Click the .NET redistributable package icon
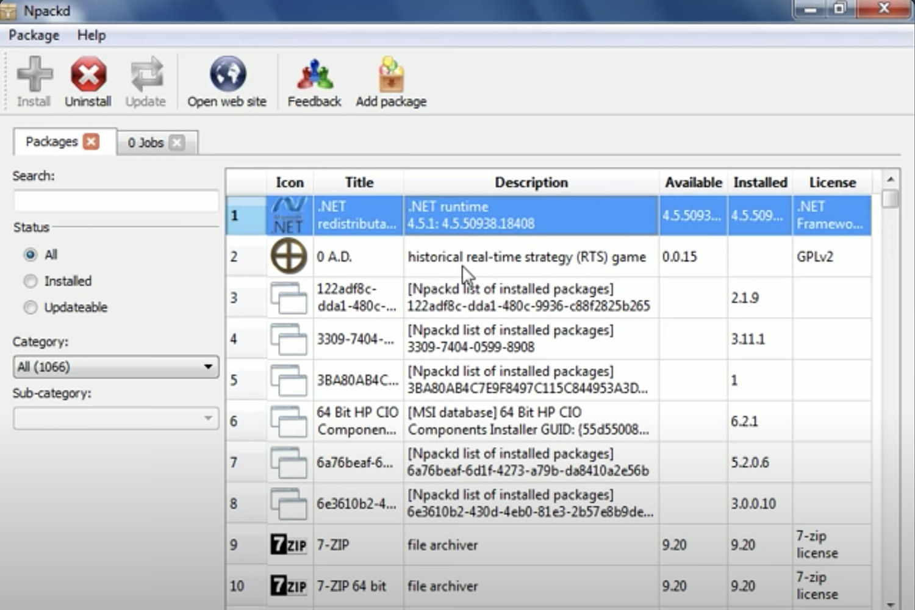This screenshot has width=915, height=610. 289,215
